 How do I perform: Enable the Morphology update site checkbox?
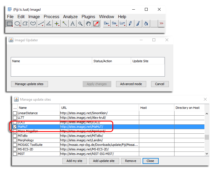pyautogui.click(x=15, y=140)
